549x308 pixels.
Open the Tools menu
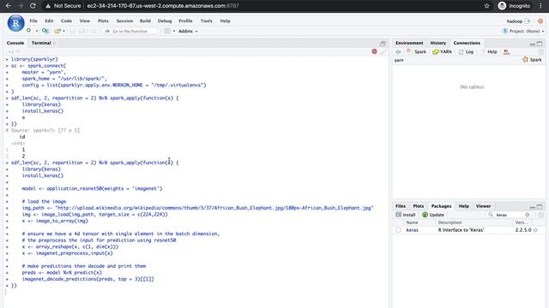coord(206,21)
